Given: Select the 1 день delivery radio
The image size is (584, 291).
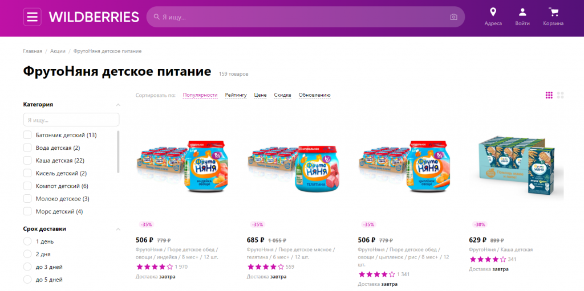Looking at the screenshot, I should (x=27, y=241).
